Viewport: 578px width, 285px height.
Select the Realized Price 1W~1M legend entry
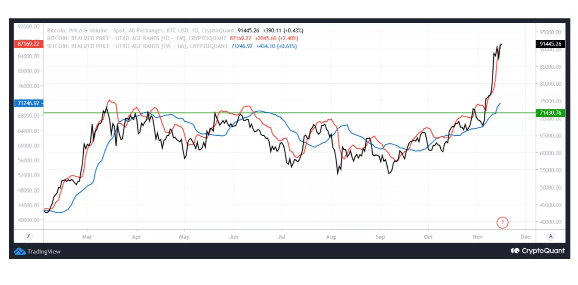point(137,46)
